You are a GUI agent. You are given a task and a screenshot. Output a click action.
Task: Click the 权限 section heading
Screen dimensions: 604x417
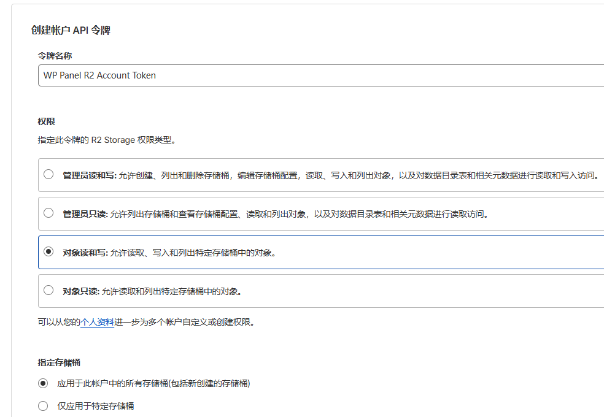46,121
